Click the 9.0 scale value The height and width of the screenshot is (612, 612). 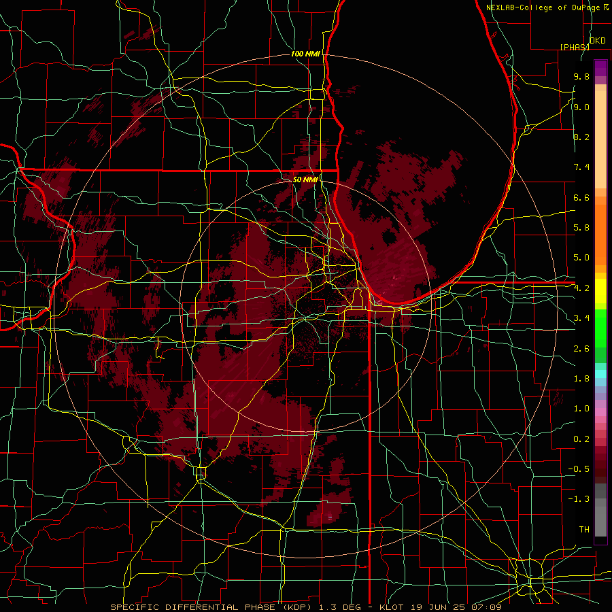click(581, 107)
